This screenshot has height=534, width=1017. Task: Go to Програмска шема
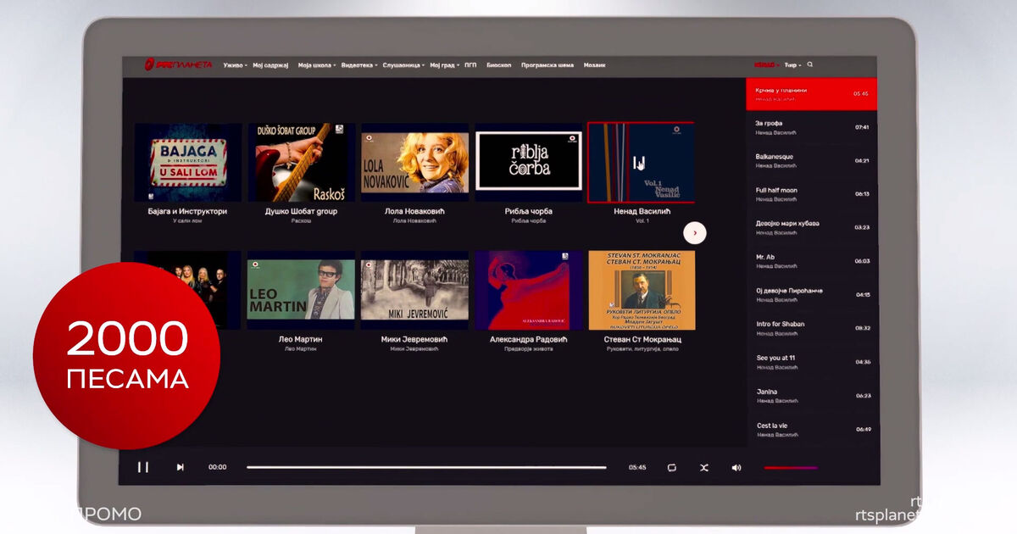click(547, 65)
